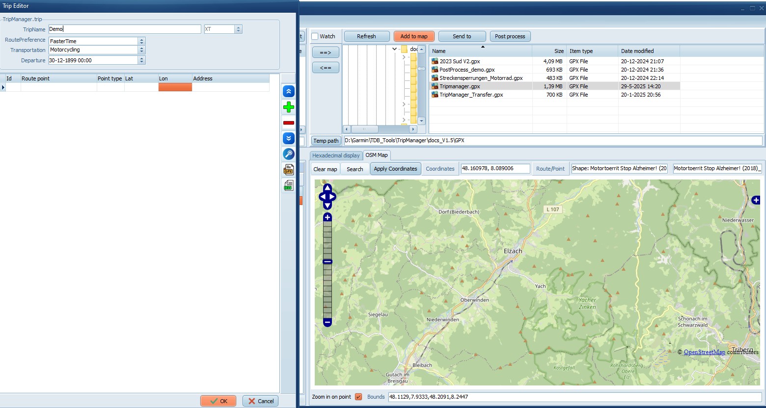
Task: Click the map zoom slider handle
Action: [x=328, y=262]
